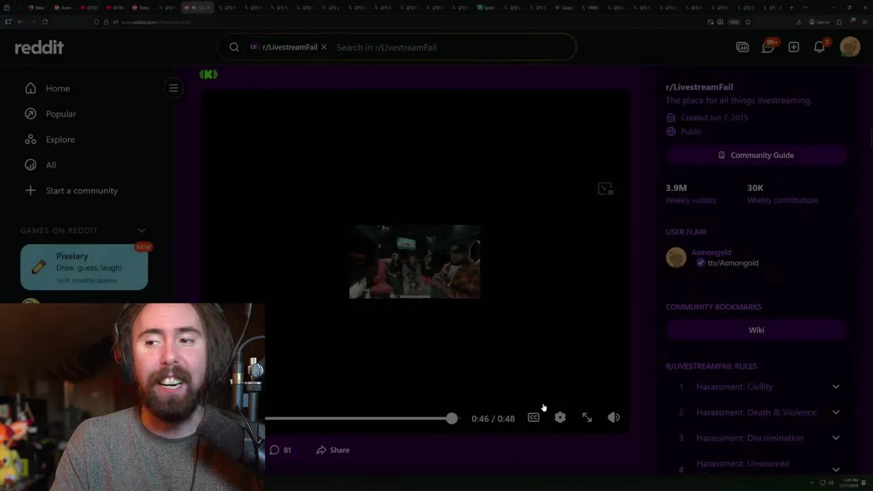This screenshot has width=873, height=491.
Task: Click the picture-in-picture icon on video
Action: click(x=605, y=189)
